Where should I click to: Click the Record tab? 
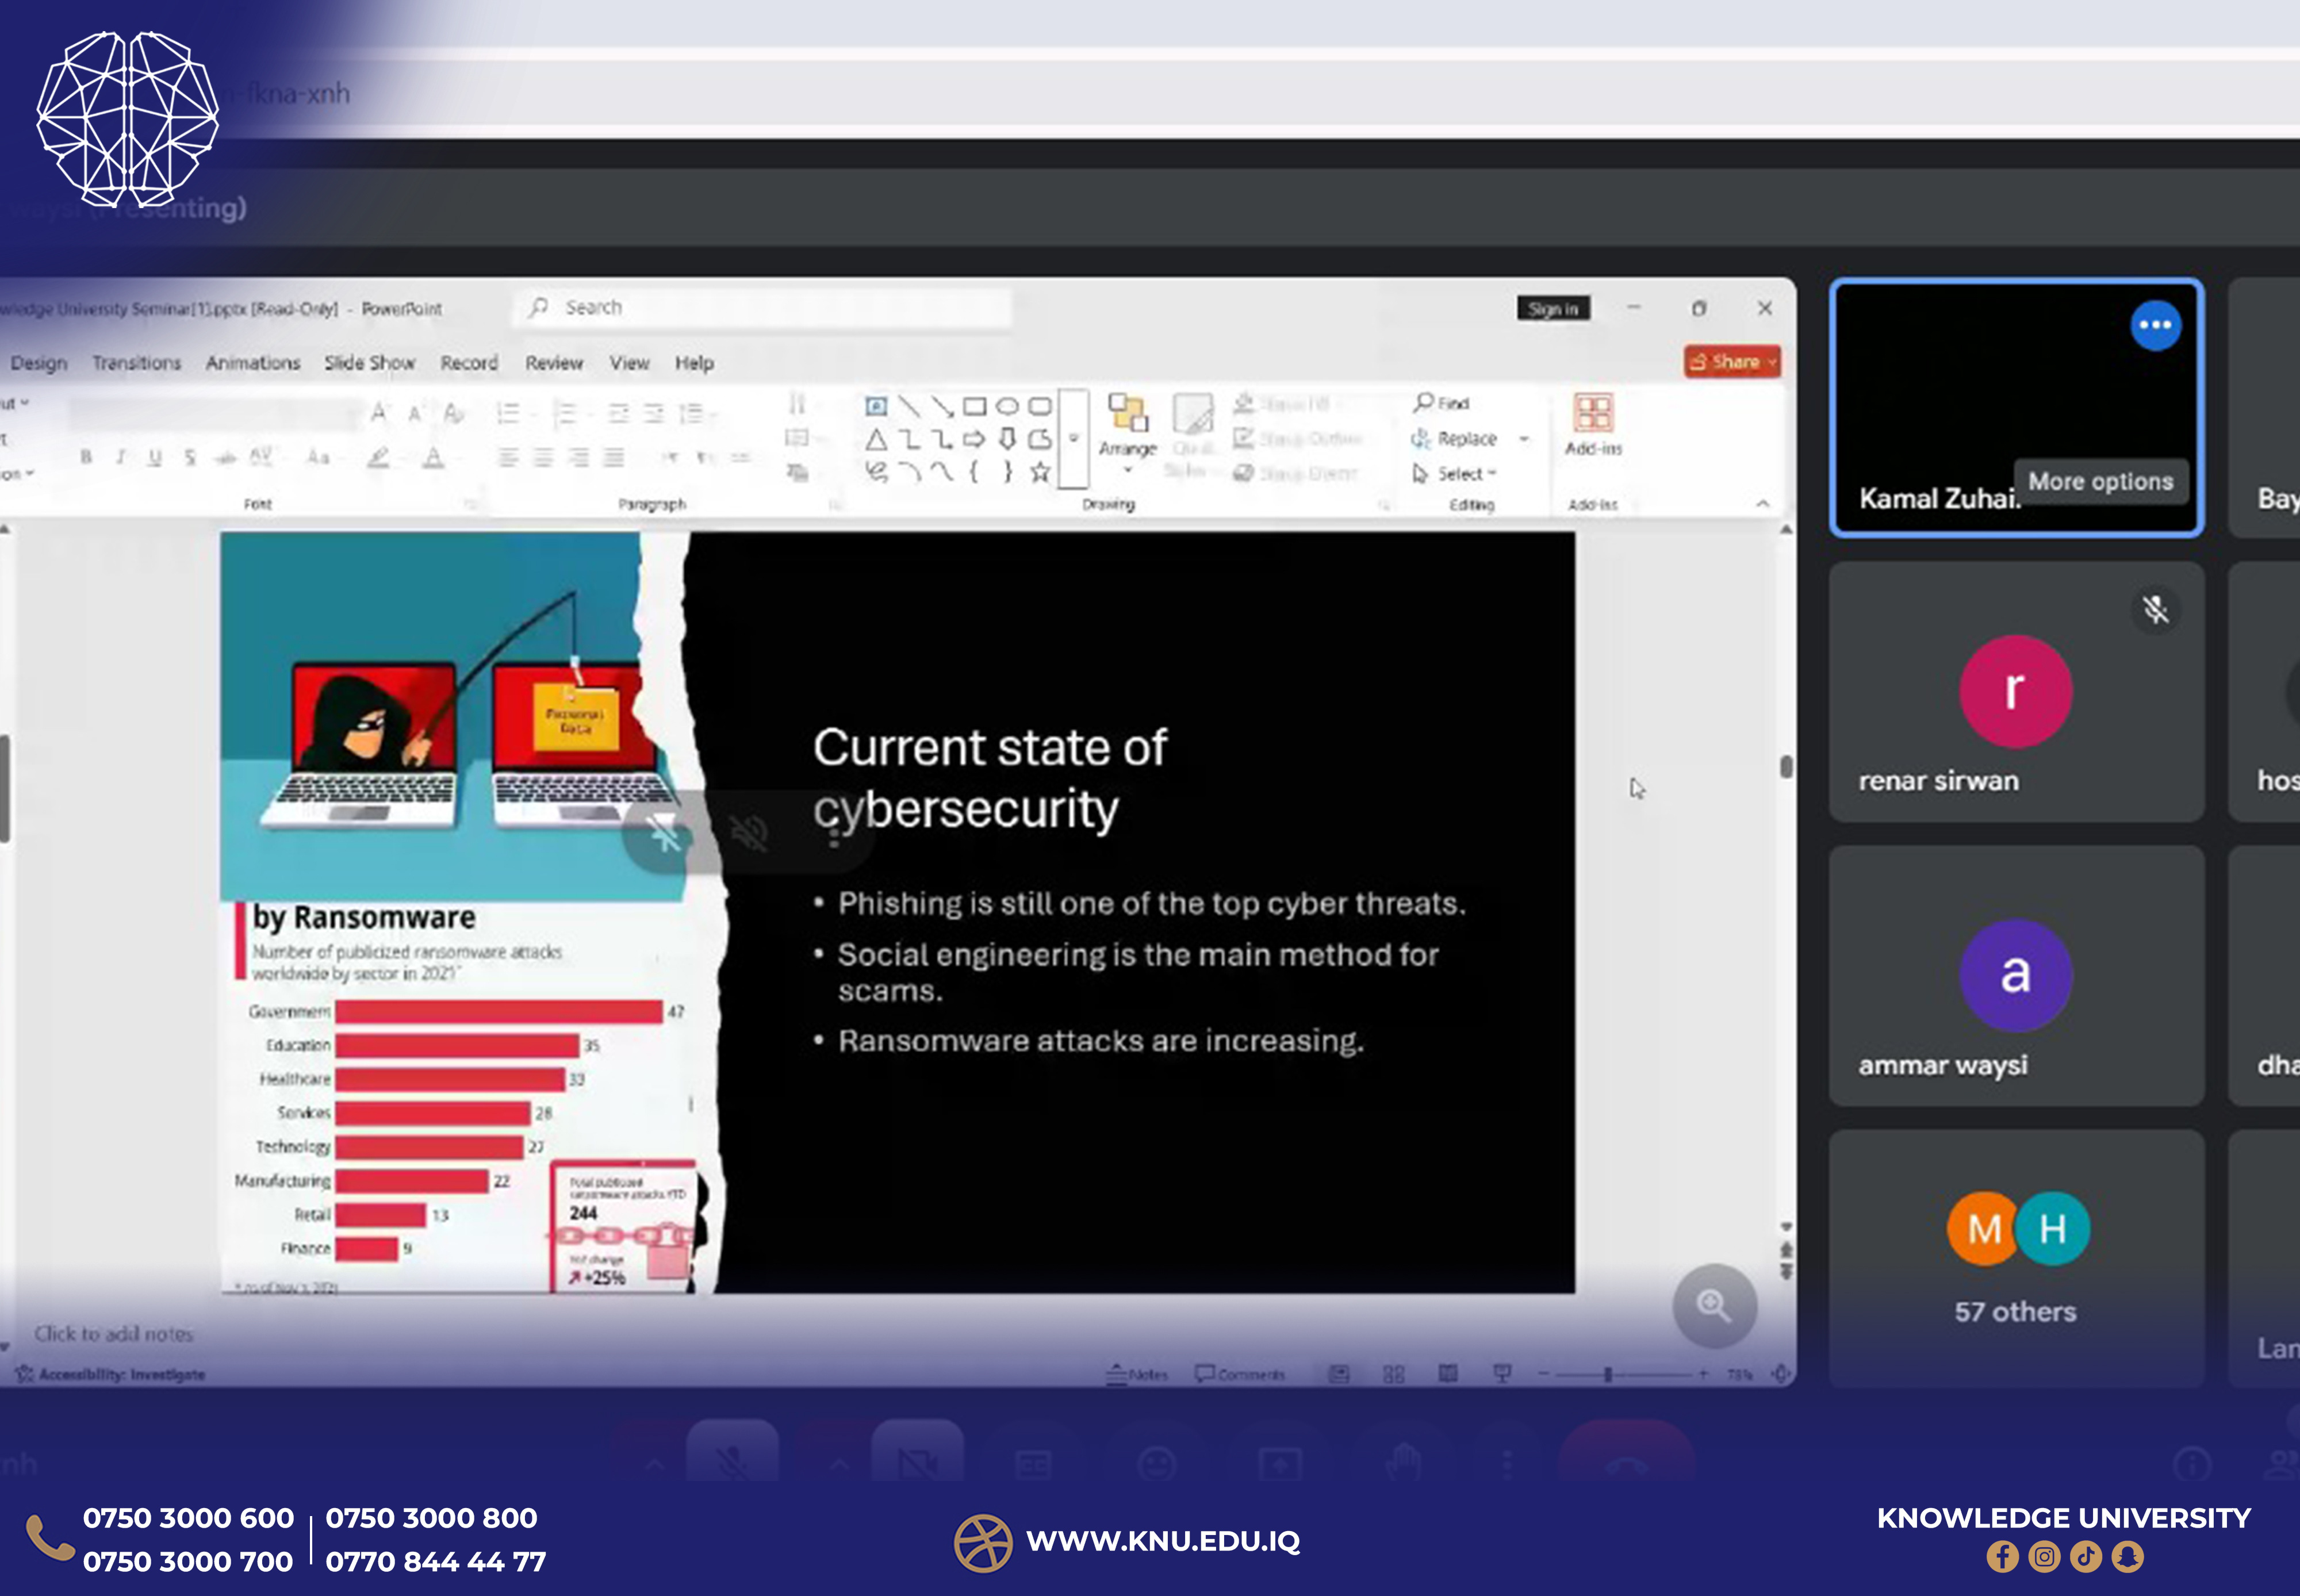[469, 363]
